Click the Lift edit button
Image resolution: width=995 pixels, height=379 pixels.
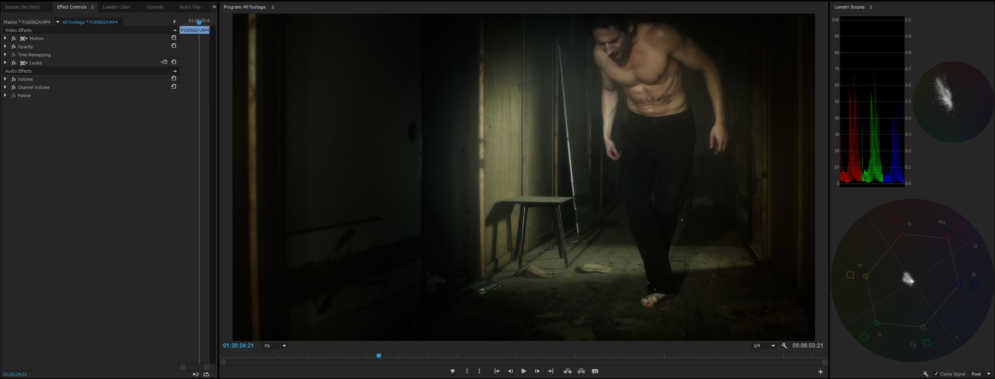567,371
